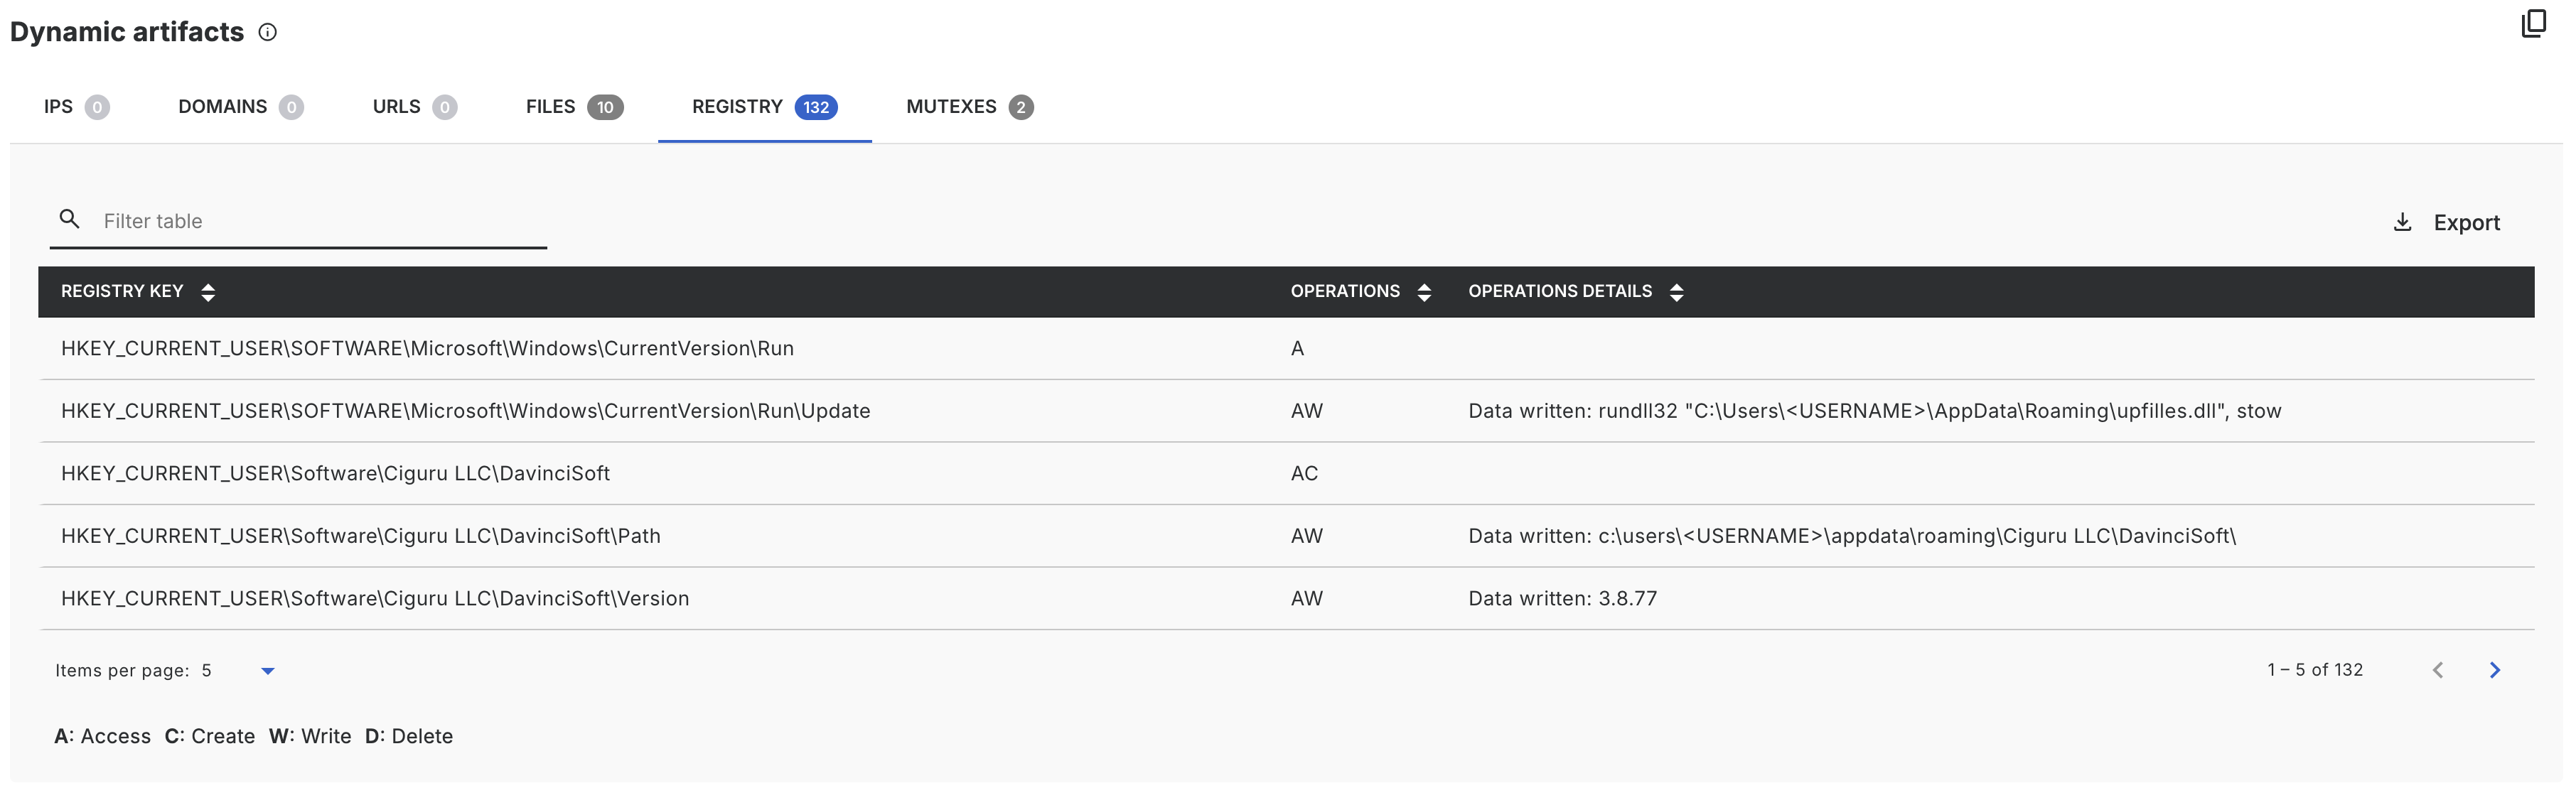Viewport: 2576px width, 810px height.
Task: Click the info icon beside Dynamic artifacts
Action: click(x=267, y=32)
